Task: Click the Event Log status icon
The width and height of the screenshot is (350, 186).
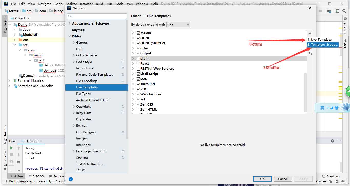Action: [324, 176]
